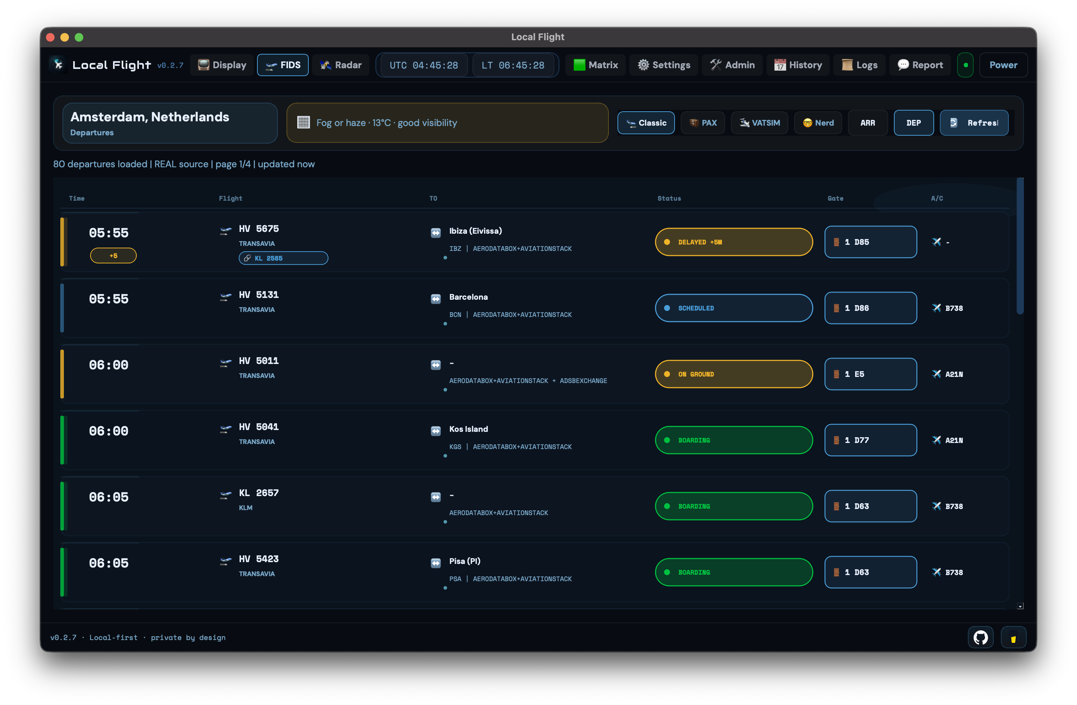This screenshot has height=705, width=1077.
Task: Click the yellow coffee cup icon
Action: click(x=1013, y=637)
